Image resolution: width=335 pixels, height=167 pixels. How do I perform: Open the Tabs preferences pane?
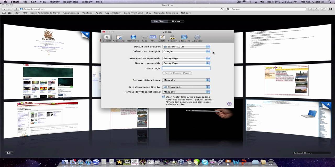click(x=144, y=38)
